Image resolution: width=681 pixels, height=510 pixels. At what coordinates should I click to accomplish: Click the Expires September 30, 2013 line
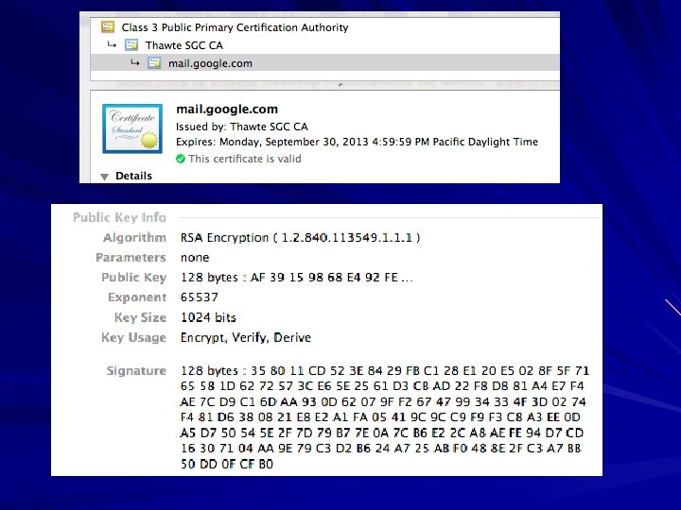357,142
